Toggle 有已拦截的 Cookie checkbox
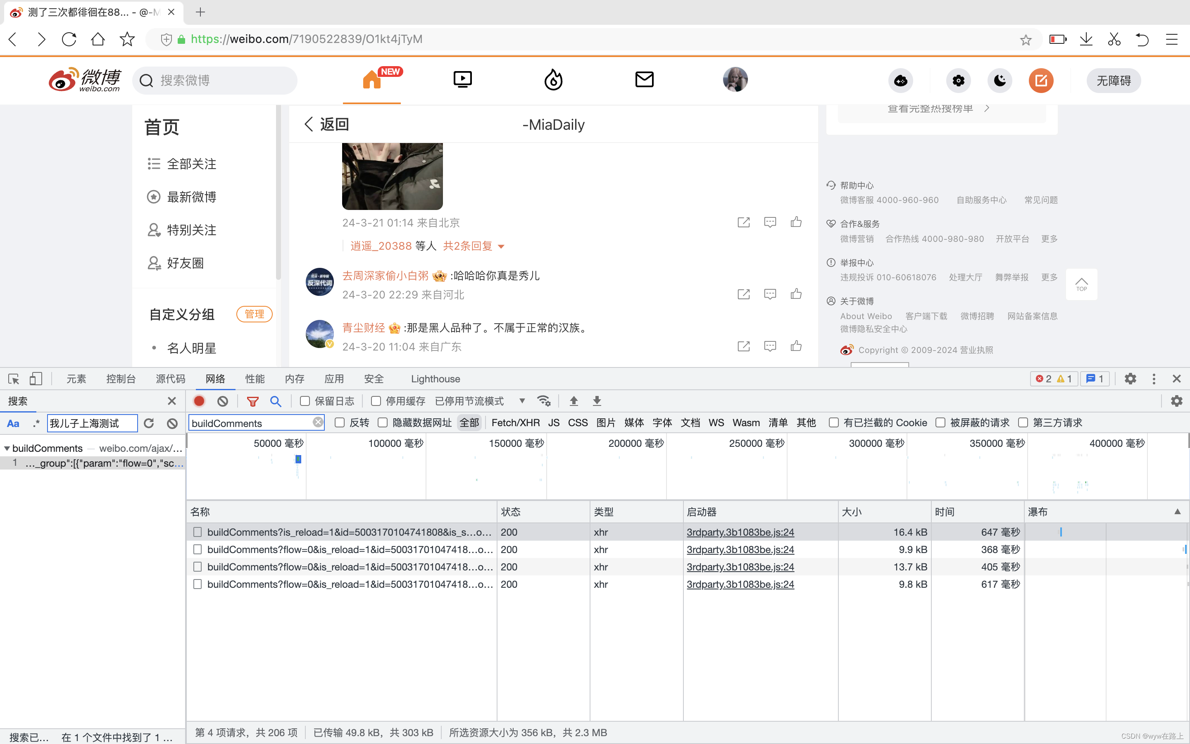This screenshot has width=1190, height=744. [x=834, y=423]
